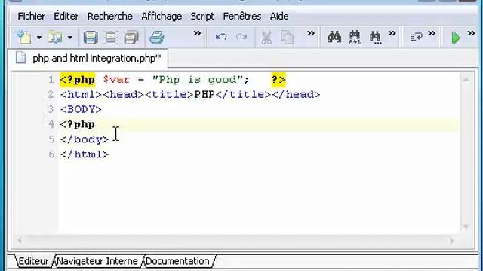The height and width of the screenshot is (271, 483).
Task: Click the Find Next binoculars icon
Action: (x=376, y=38)
